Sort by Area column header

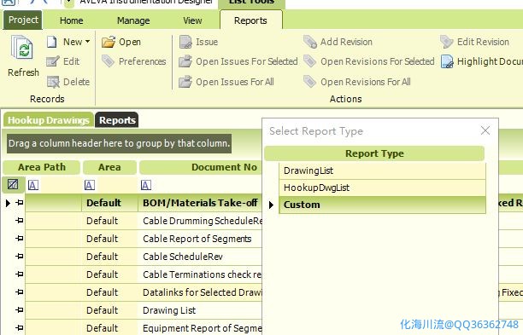pos(109,167)
